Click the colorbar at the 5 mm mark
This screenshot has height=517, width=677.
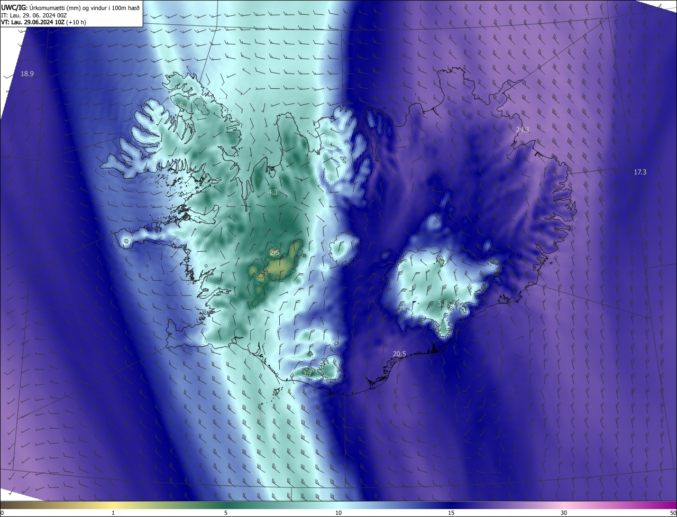226,505
